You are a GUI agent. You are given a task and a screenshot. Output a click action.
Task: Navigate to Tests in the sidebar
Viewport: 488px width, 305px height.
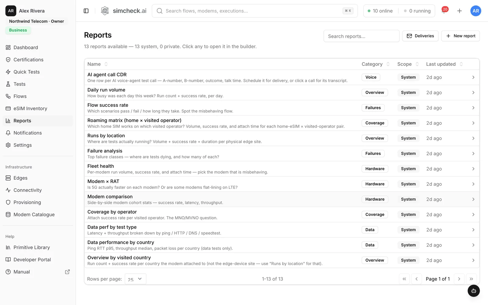(38, 84)
